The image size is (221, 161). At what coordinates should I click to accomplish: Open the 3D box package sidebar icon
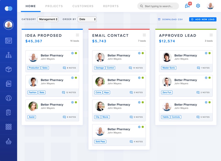9,69
